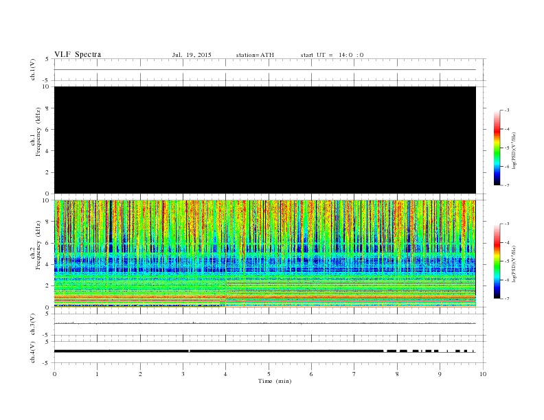Click the '-4' label on ch.2 color bar
The image size is (544, 420).
pos(507,243)
